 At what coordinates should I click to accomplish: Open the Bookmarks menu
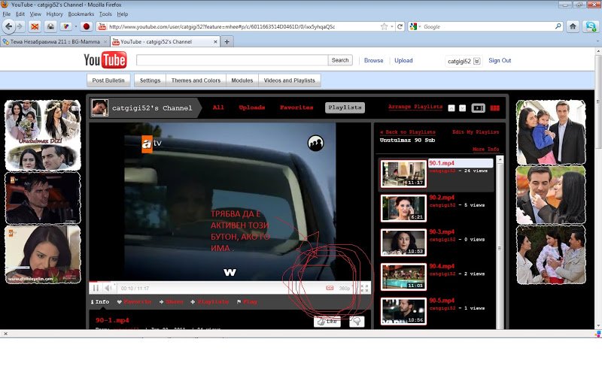pos(81,14)
